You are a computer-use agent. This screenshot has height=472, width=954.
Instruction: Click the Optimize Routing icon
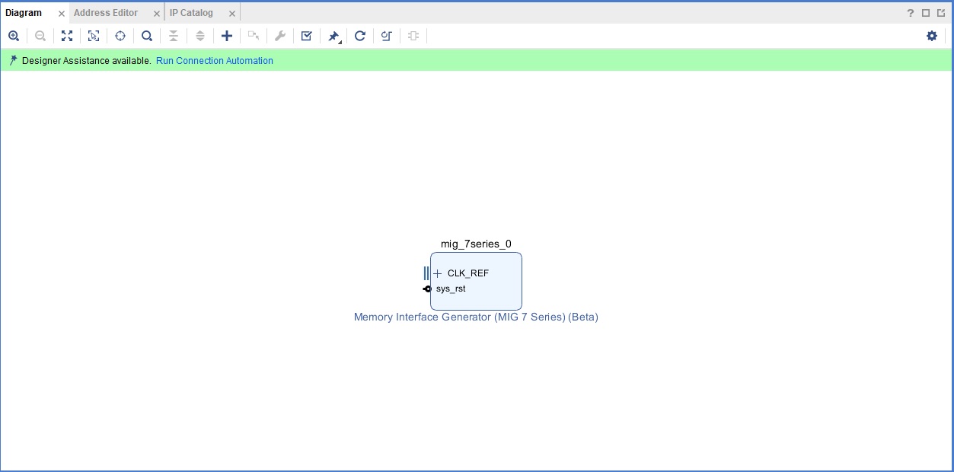(x=387, y=36)
